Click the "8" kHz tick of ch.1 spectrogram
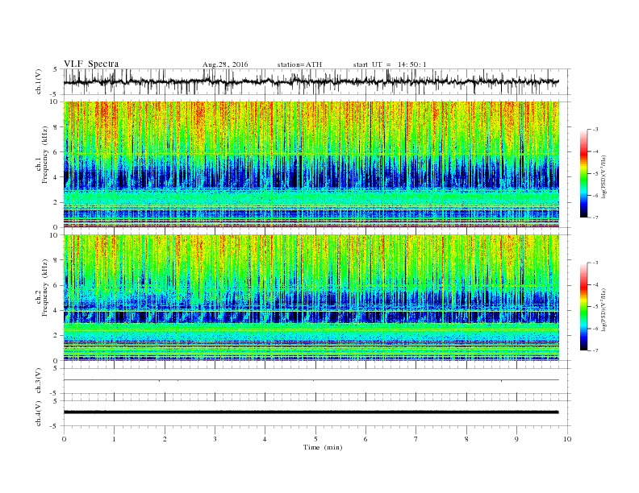 pyautogui.click(x=56, y=127)
